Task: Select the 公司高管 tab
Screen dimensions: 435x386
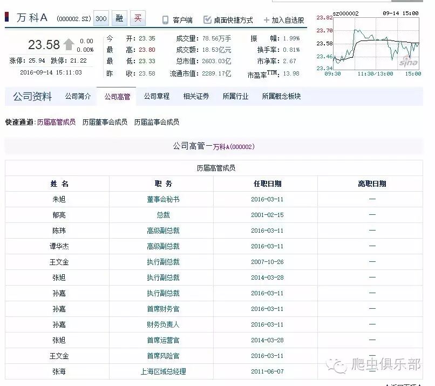Action: 117,97
